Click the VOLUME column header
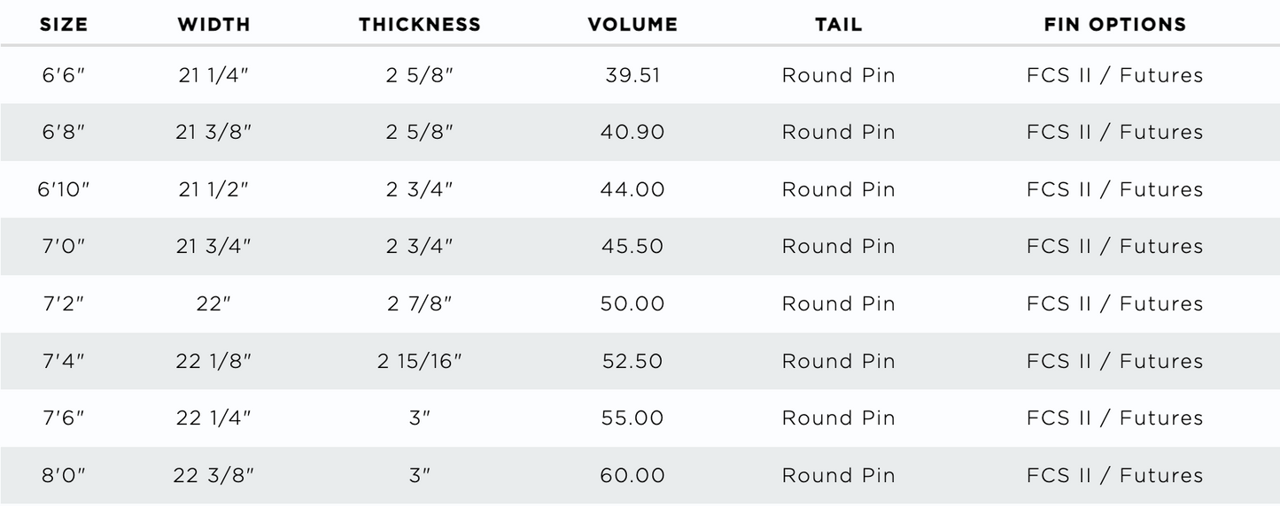The width and height of the screenshot is (1280, 506). [632, 25]
